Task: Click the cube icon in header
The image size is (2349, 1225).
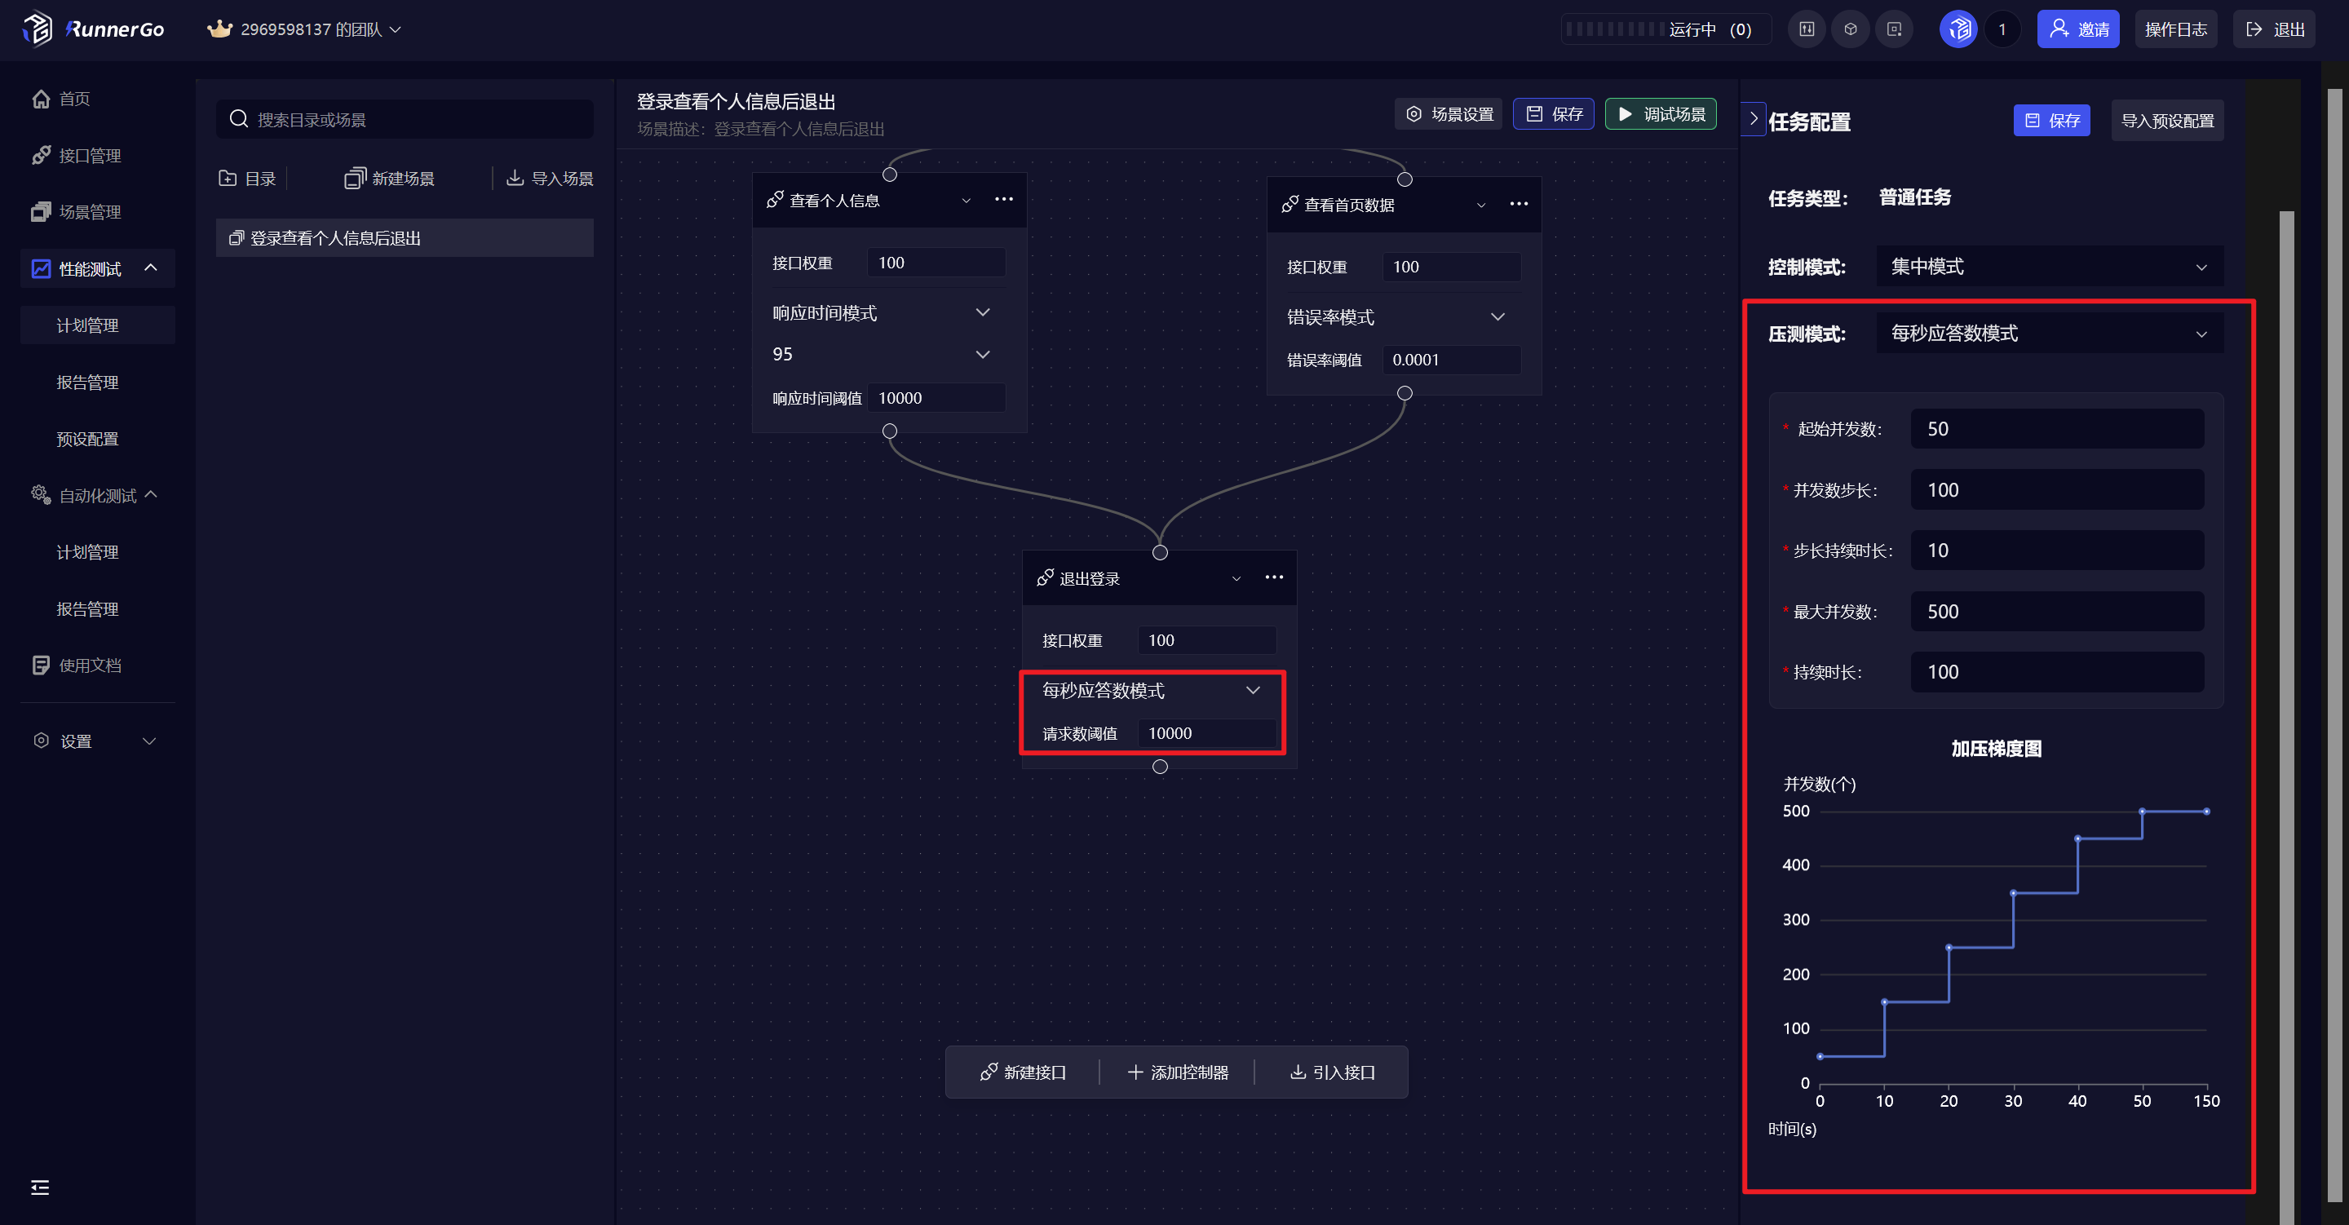Action: coord(1850,29)
